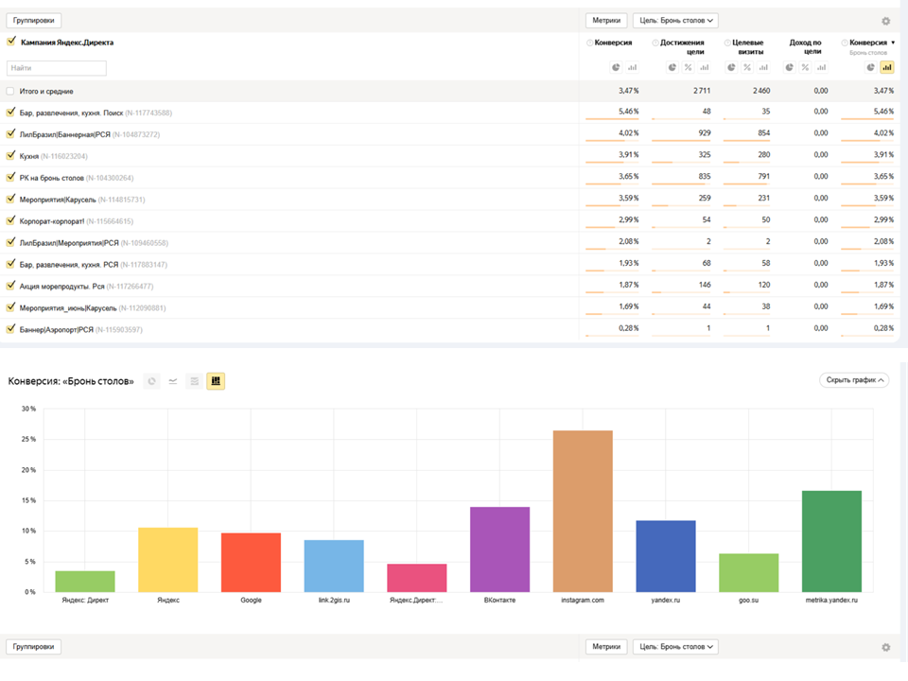Open bottom settings gear icon
The width and height of the screenshot is (908, 681).
click(885, 648)
